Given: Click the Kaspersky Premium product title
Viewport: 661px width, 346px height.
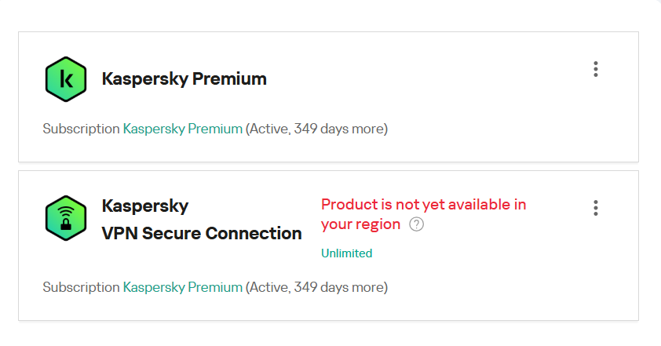Looking at the screenshot, I should click(184, 79).
